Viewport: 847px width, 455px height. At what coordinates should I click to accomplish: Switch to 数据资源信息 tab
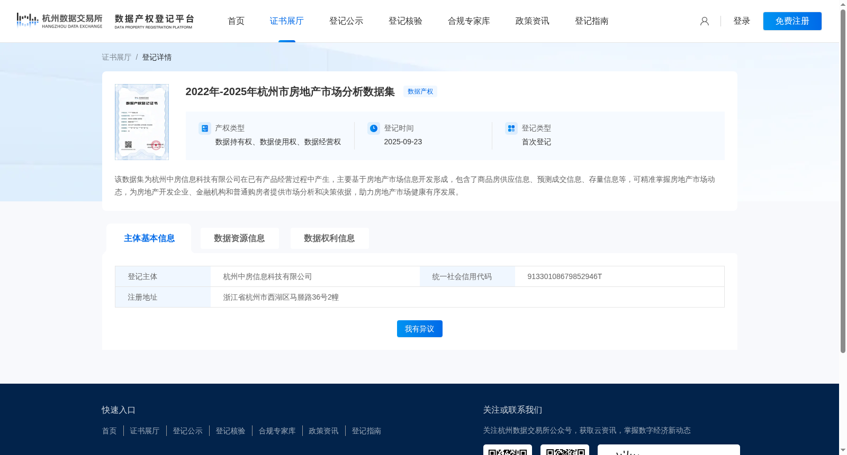(239, 238)
